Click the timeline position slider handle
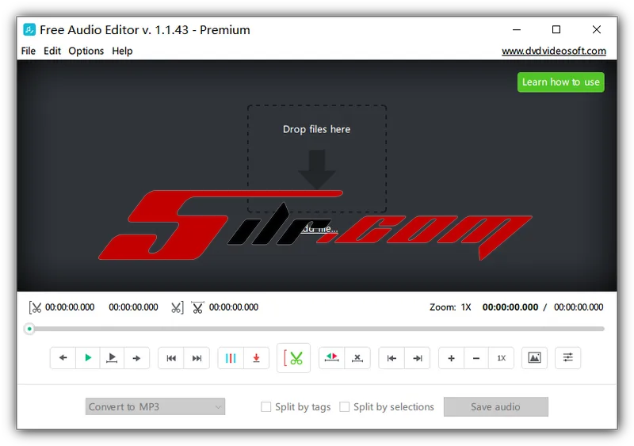The height and width of the screenshot is (446, 634). pyautogui.click(x=29, y=329)
